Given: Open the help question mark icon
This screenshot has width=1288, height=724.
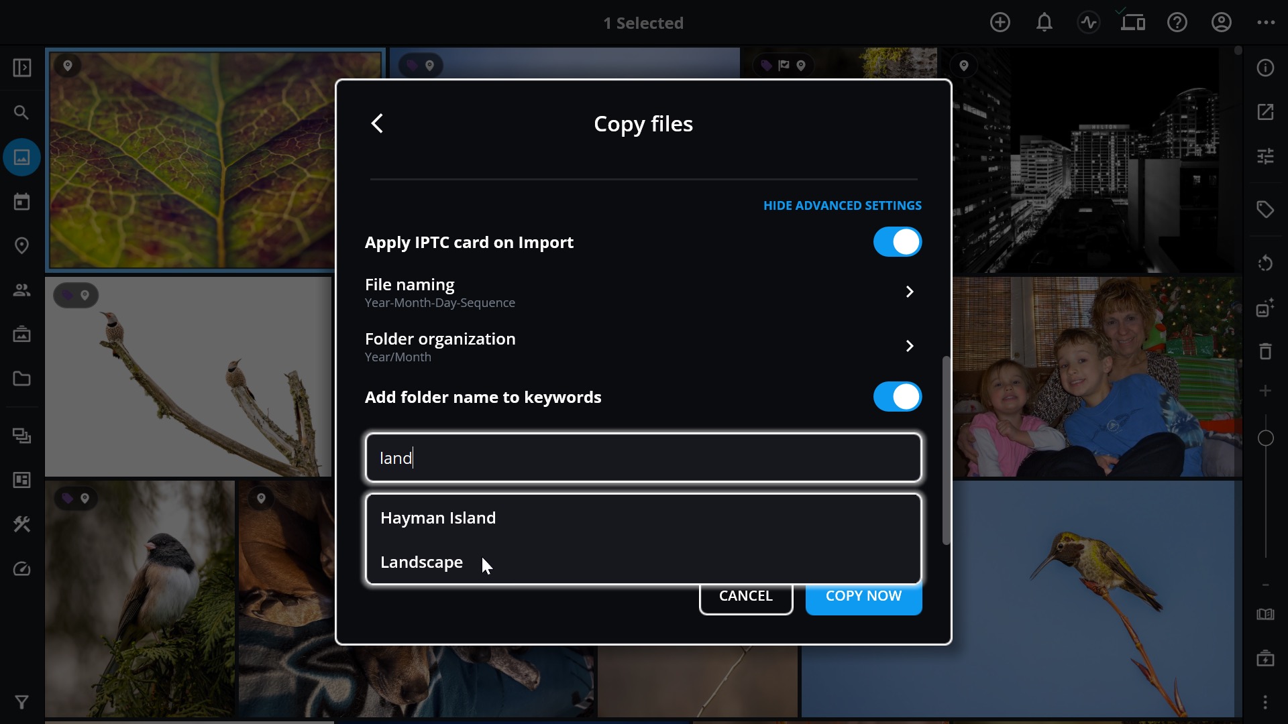Looking at the screenshot, I should tap(1177, 23).
